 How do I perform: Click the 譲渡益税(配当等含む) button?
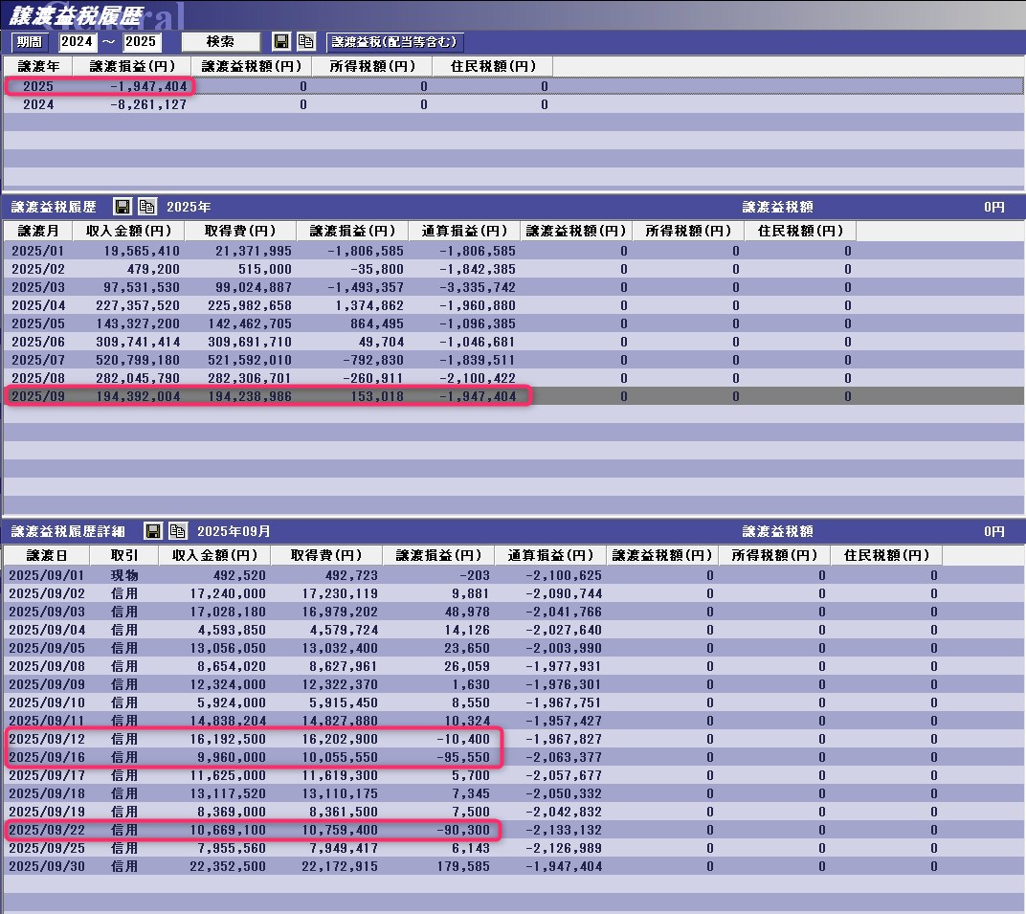(x=395, y=42)
